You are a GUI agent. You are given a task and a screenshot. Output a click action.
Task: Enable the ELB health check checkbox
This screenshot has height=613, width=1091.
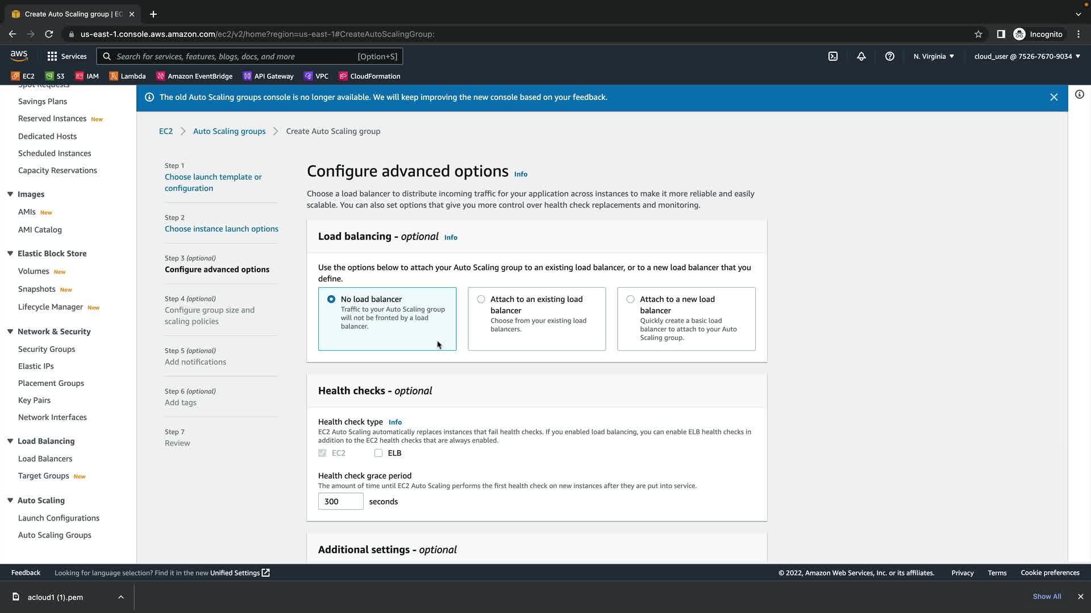coord(378,453)
